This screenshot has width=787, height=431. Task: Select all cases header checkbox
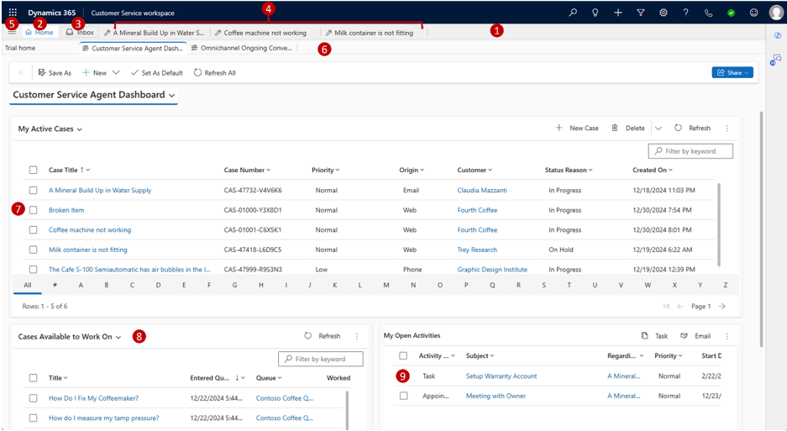pyautogui.click(x=33, y=170)
